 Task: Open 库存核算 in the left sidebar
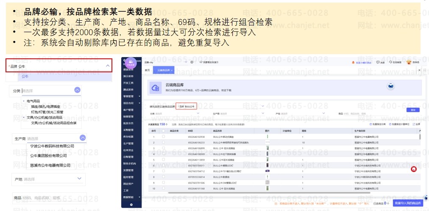point(128,137)
